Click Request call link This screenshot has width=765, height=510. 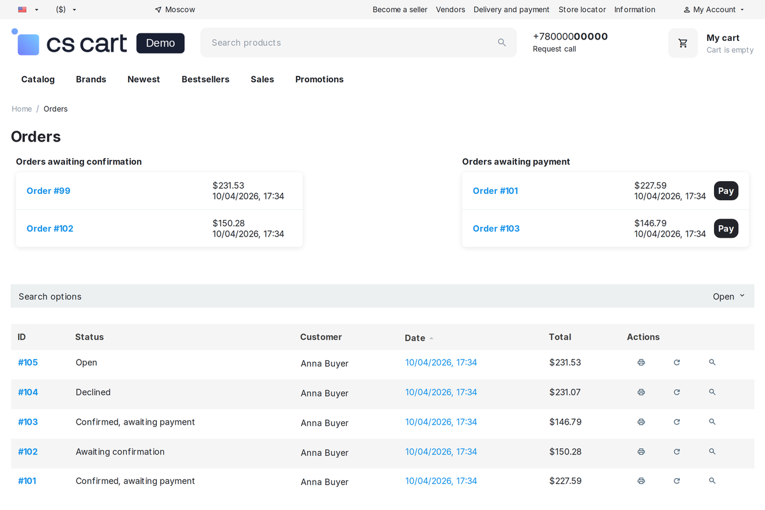[554, 49]
